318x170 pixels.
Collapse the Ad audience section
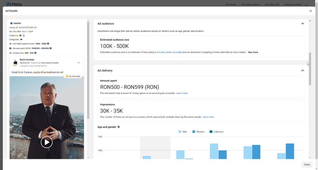(302, 24)
